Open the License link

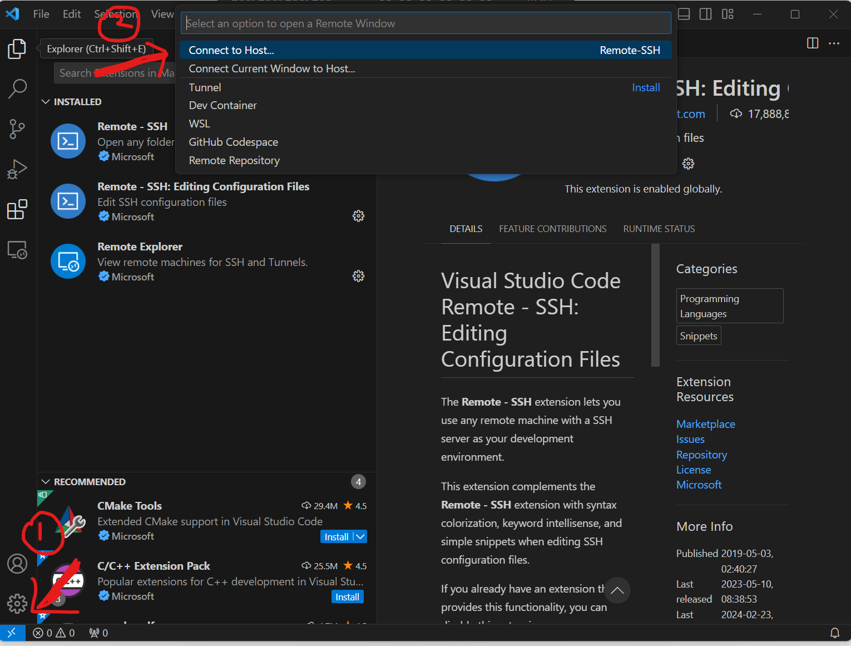[x=694, y=470]
